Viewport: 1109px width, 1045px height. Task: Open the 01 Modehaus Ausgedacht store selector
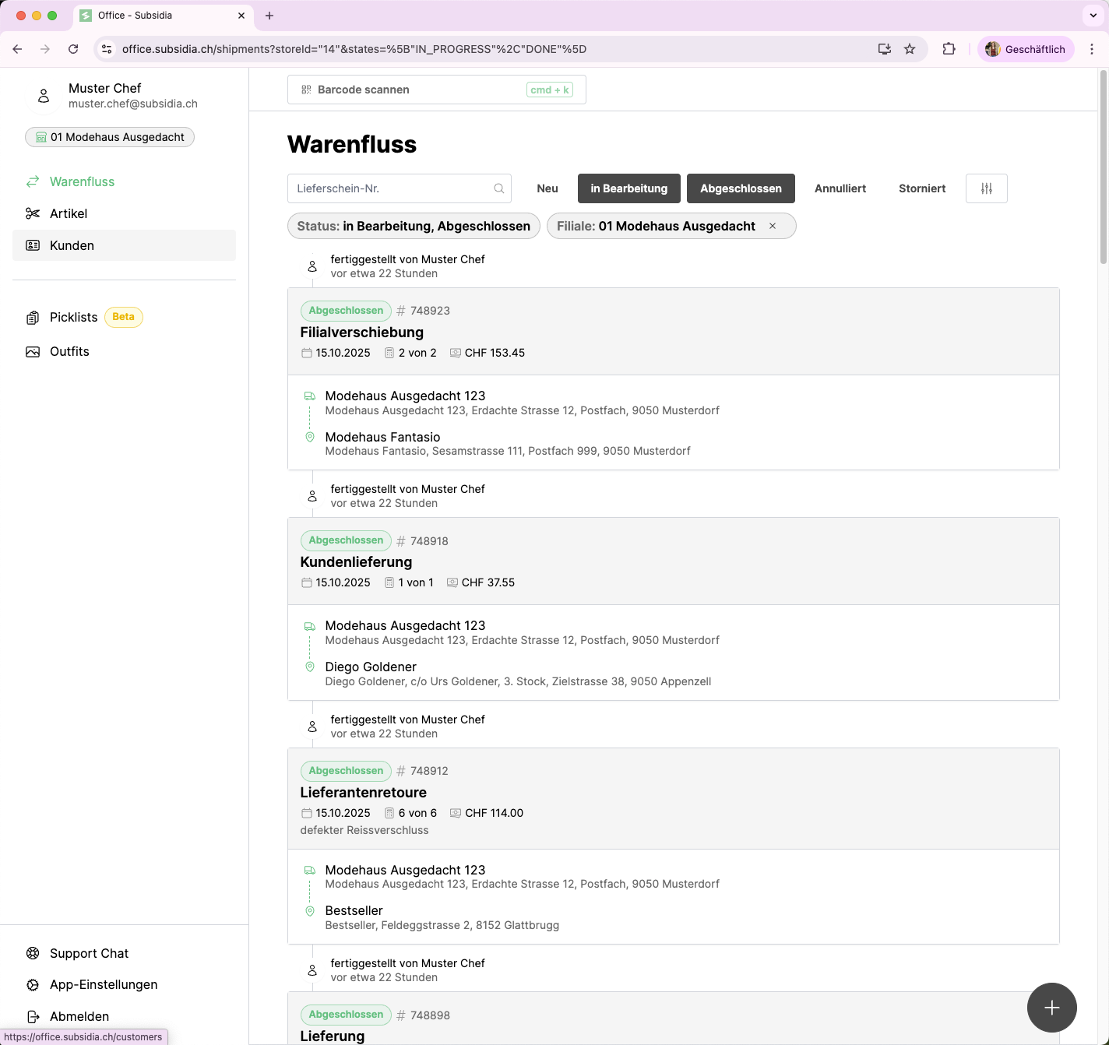pos(110,137)
